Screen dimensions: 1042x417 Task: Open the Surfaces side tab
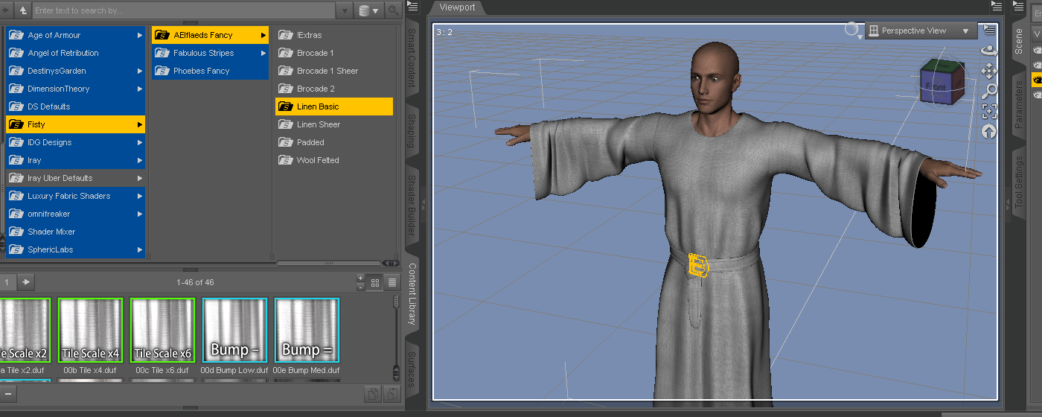point(412,369)
